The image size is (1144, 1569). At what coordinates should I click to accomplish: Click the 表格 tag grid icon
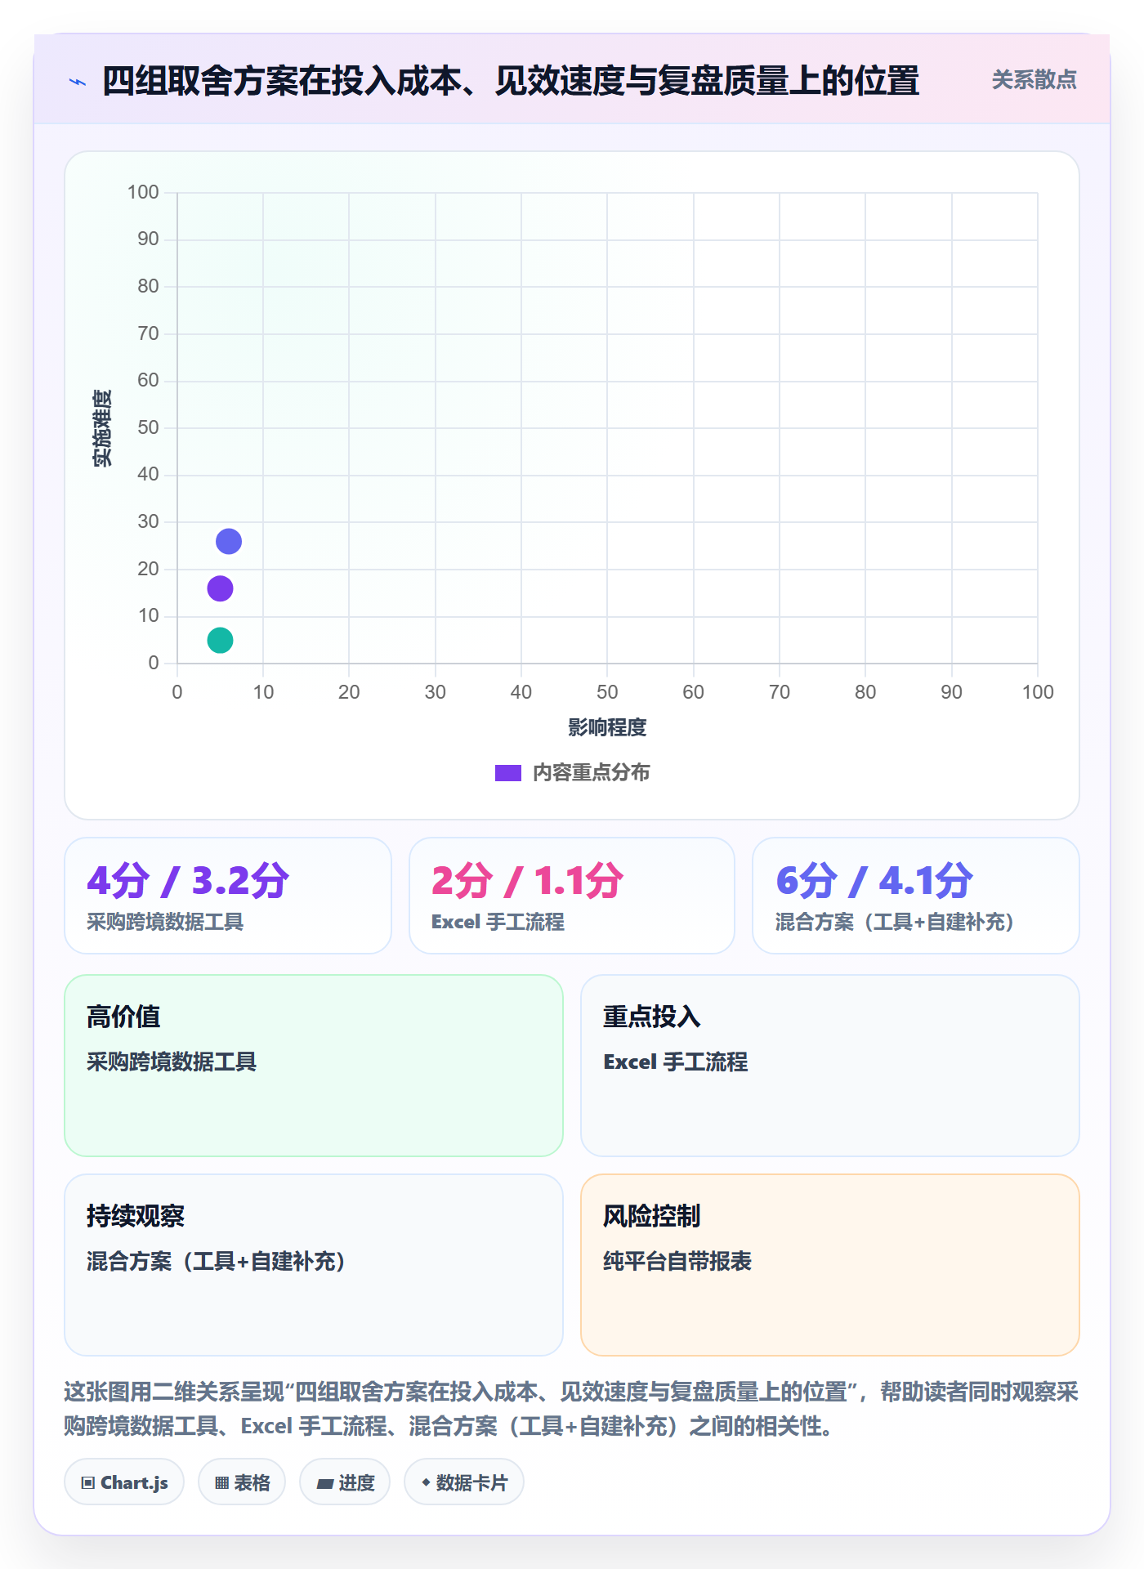point(222,1483)
